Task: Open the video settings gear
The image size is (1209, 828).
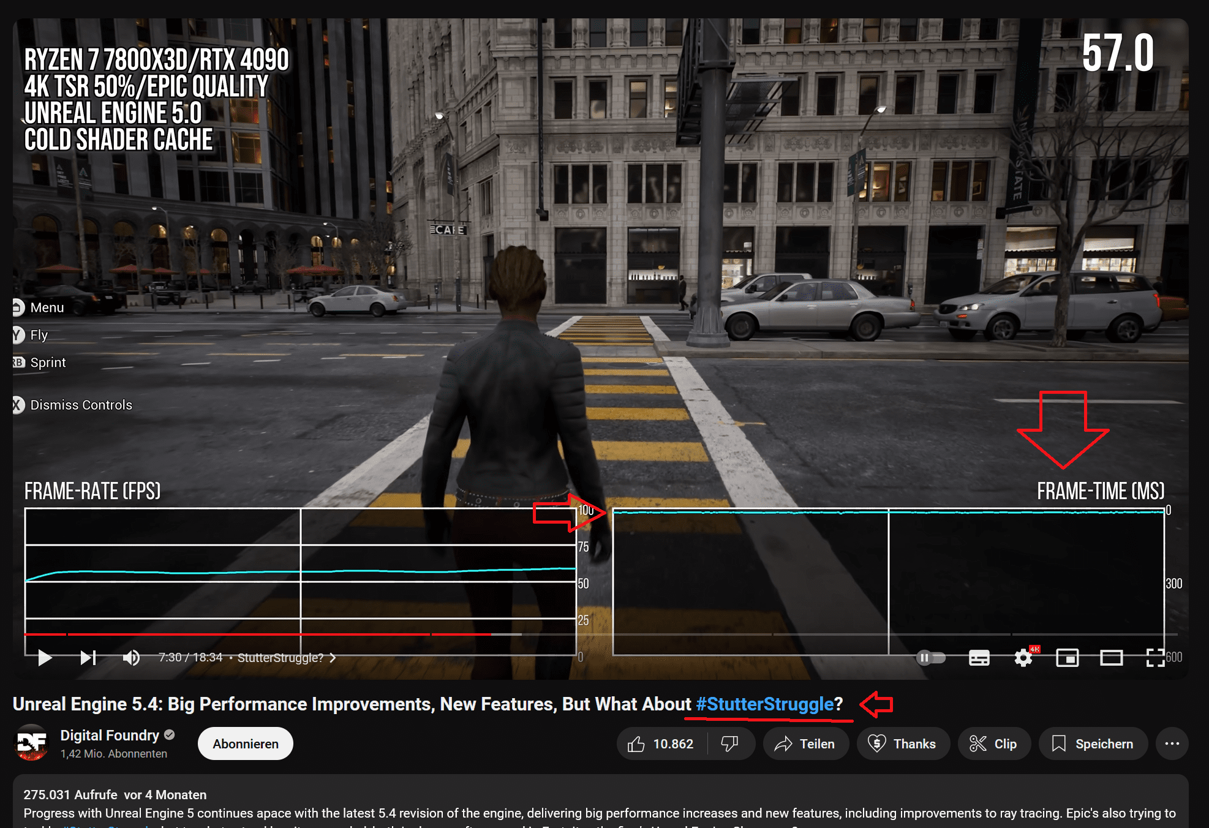Action: [x=1023, y=658]
